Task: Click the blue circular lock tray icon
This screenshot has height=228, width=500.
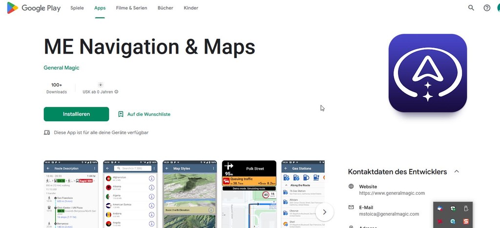Action: [x=453, y=221]
